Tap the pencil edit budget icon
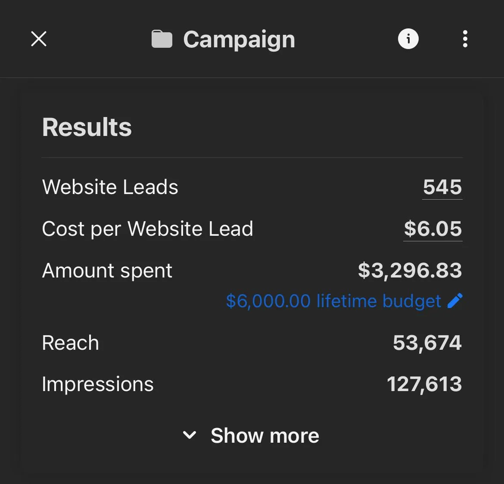 455,301
